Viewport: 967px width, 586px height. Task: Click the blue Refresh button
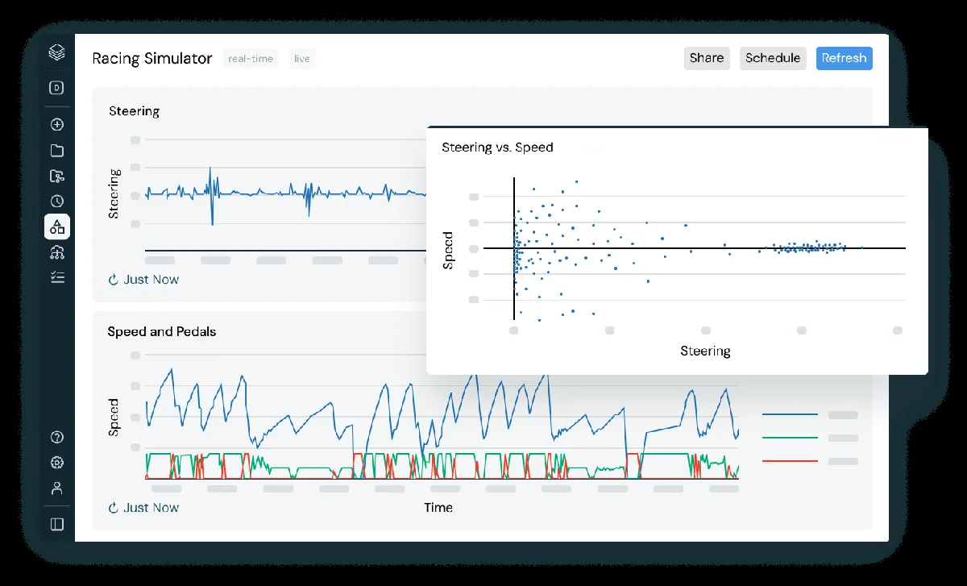(844, 58)
